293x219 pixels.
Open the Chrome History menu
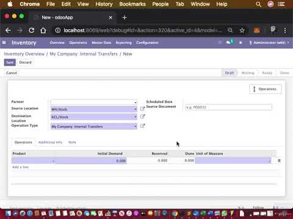[x=104, y=4]
